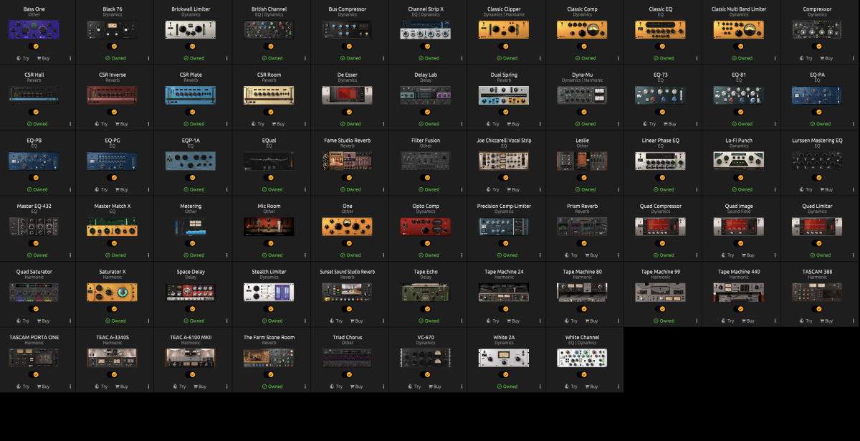Open the CSR Plate info icon
Screen dimensions: 860x441
click(x=227, y=124)
